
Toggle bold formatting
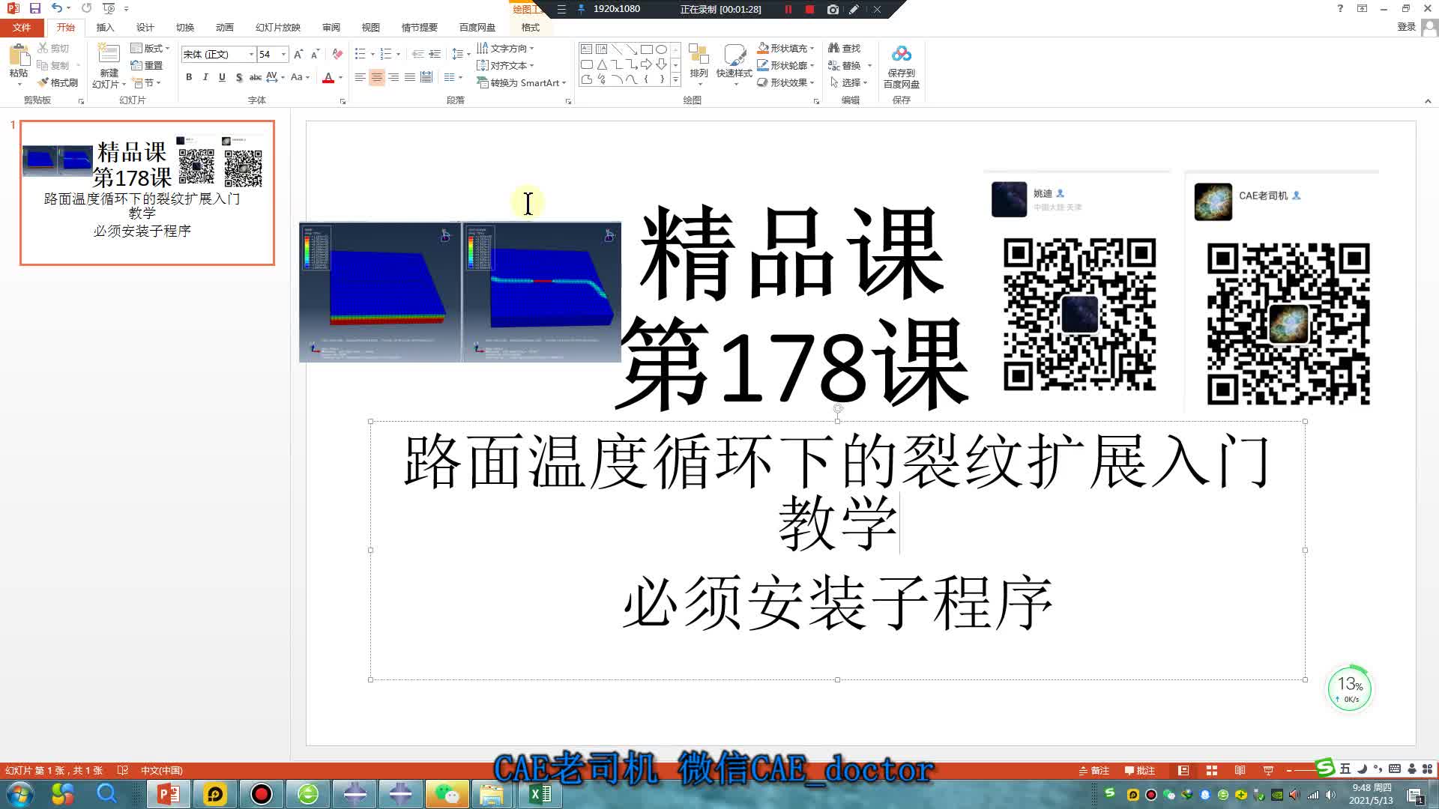coord(189,77)
